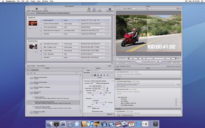Click the third icon in the Settings toolbar
The height and width of the screenshot is (128, 205).
click(x=35, y=73)
